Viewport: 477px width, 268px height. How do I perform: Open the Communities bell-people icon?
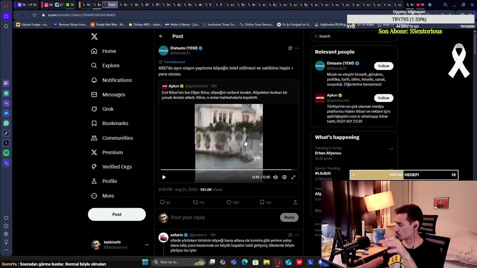(94, 138)
